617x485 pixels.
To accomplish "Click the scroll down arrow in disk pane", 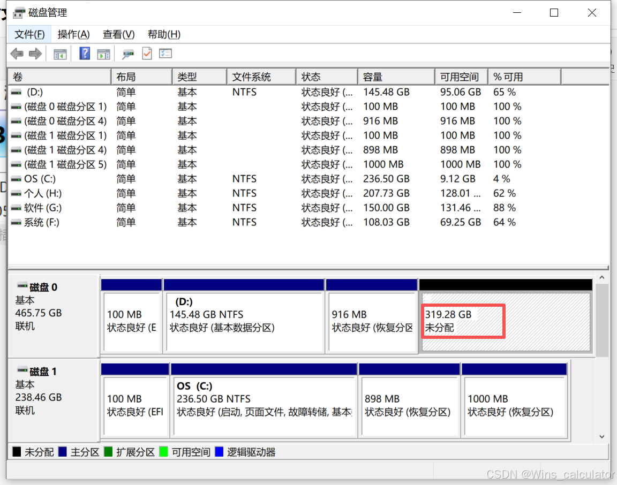I will coord(602,437).
